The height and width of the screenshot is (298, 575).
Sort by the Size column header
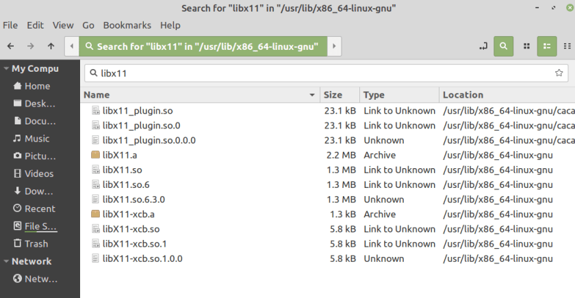click(x=340, y=95)
